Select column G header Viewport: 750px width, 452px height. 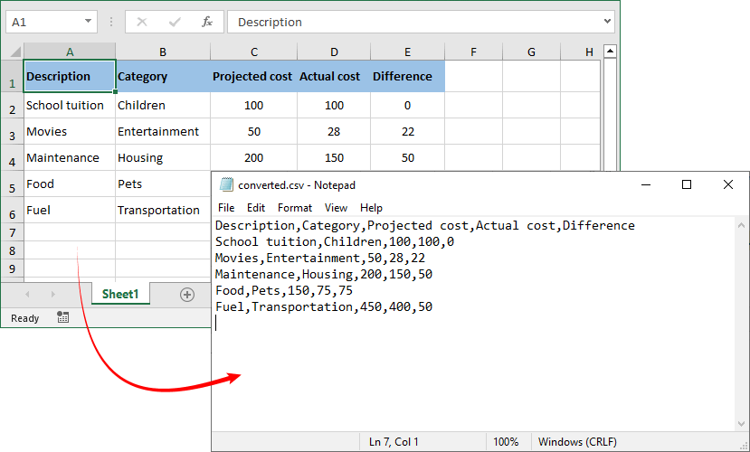pos(531,52)
